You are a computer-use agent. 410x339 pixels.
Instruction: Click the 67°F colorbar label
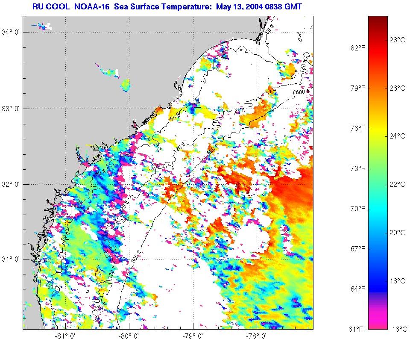(358, 249)
